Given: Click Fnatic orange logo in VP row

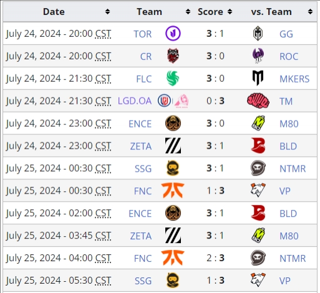Looking at the screenshot, I should coord(173,191).
